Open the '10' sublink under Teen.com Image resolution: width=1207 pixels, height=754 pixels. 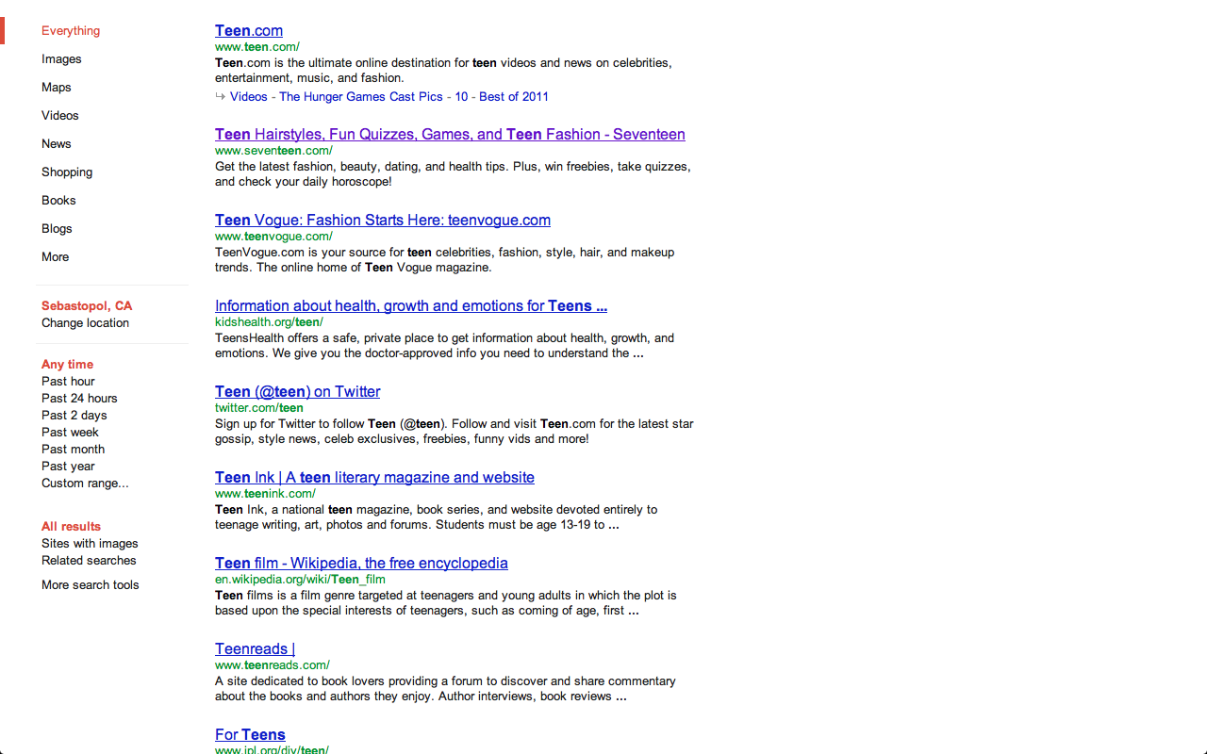coord(461,97)
